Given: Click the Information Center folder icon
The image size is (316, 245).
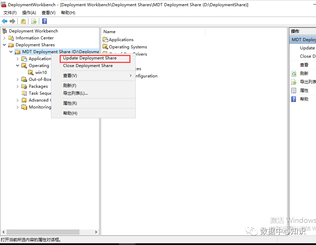Looking at the screenshot, I should tap(11, 38).
